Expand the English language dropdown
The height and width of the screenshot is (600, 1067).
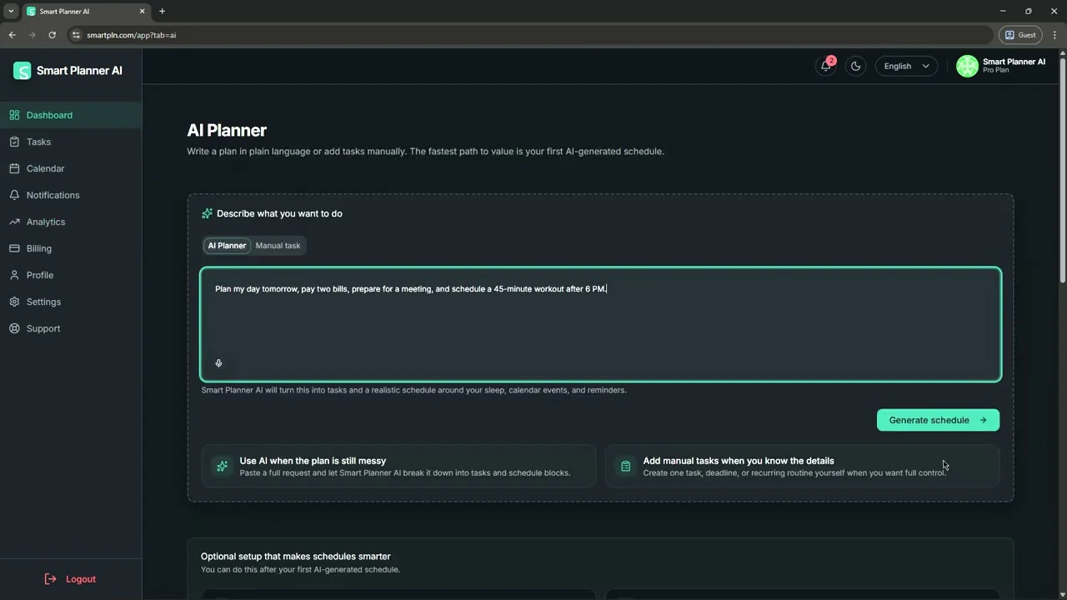click(x=906, y=66)
